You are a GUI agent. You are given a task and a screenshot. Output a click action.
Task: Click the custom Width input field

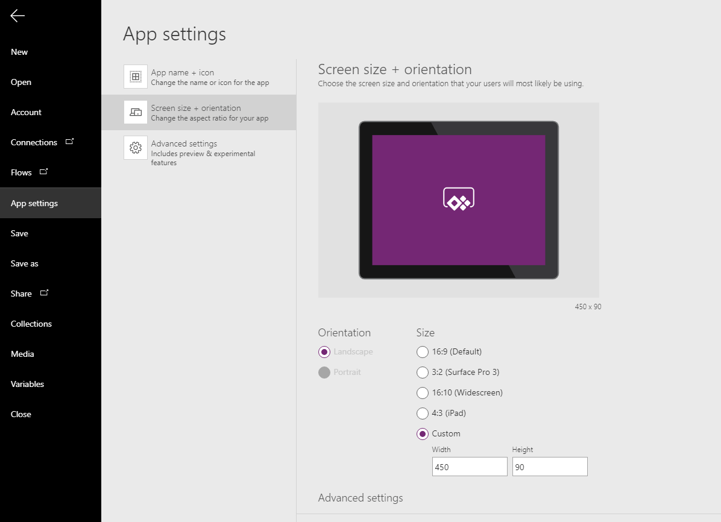(470, 467)
